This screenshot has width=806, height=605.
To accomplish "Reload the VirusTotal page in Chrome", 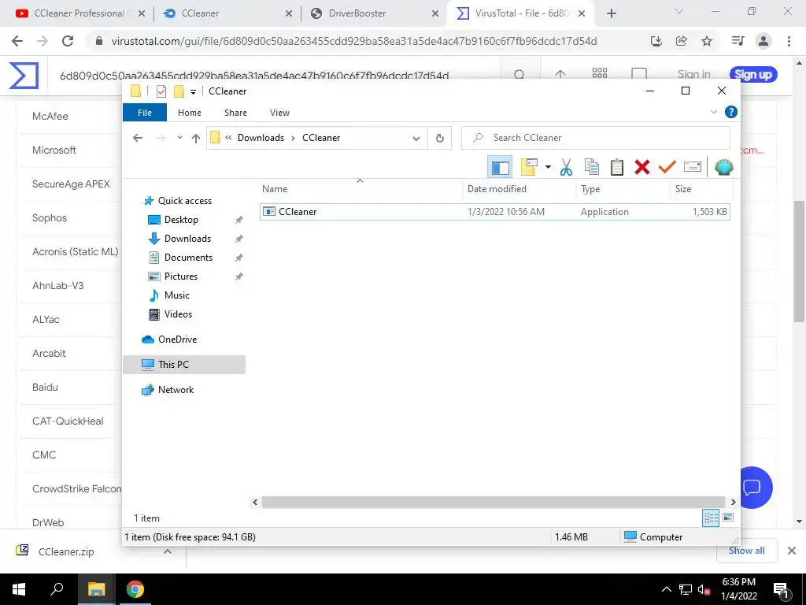I will click(68, 41).
